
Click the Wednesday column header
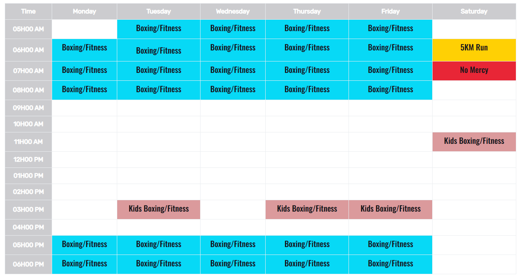[233, 11]
